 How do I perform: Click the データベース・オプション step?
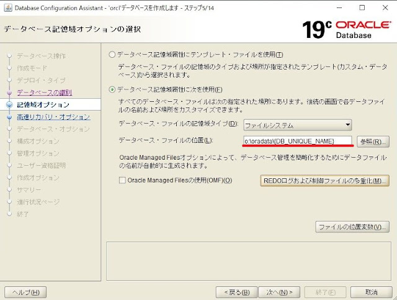coord(53,129)
